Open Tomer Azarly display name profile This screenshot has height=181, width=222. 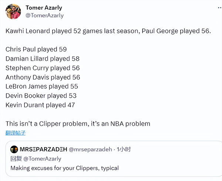44,8
